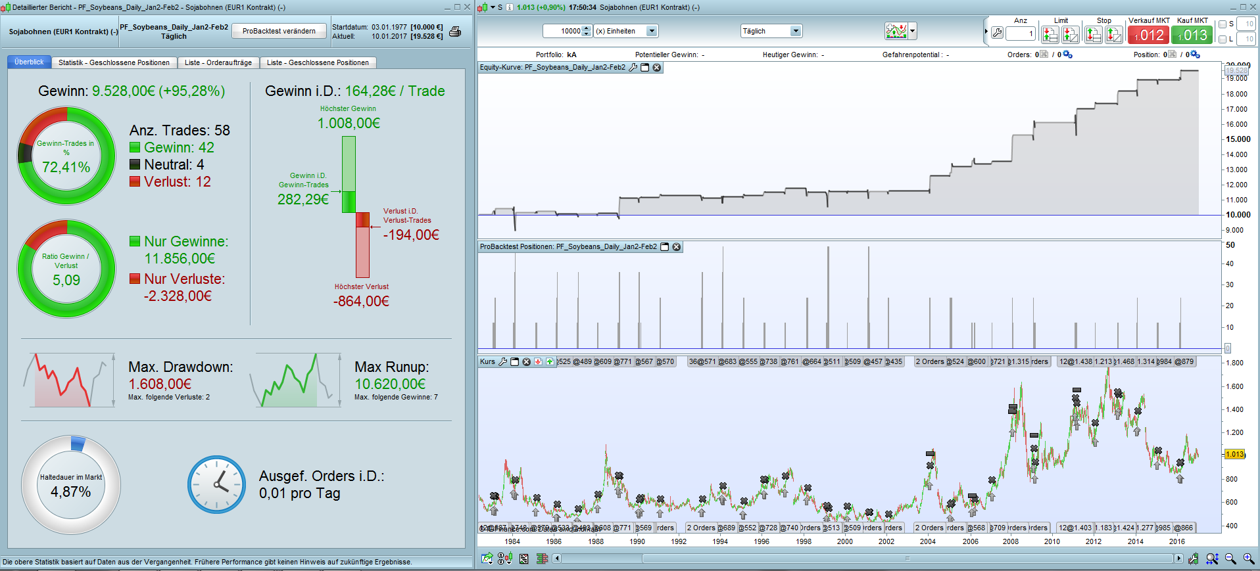Zoom out of the price chart

(x=1230, y=559)
